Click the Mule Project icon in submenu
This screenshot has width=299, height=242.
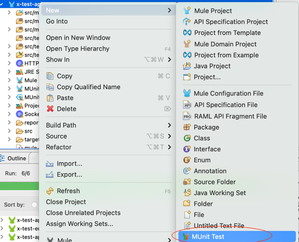pyautogui.click(x=187, y=11)
